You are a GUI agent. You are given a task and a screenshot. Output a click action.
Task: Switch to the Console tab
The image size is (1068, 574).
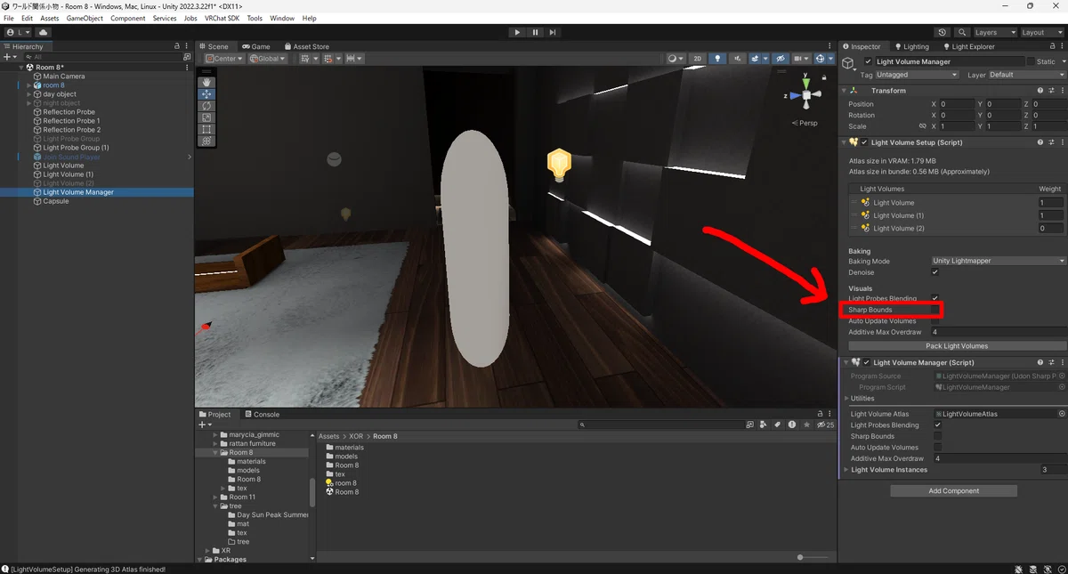tap(261, 414)
